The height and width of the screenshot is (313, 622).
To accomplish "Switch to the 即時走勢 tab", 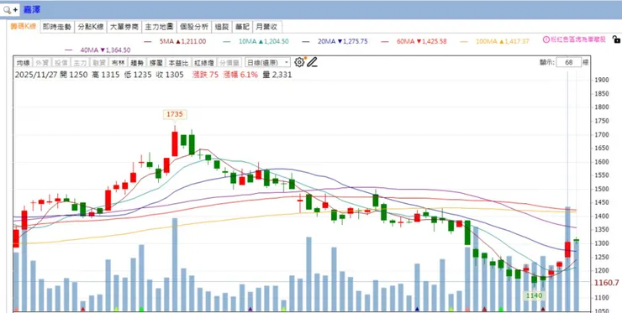I will 57,27.
